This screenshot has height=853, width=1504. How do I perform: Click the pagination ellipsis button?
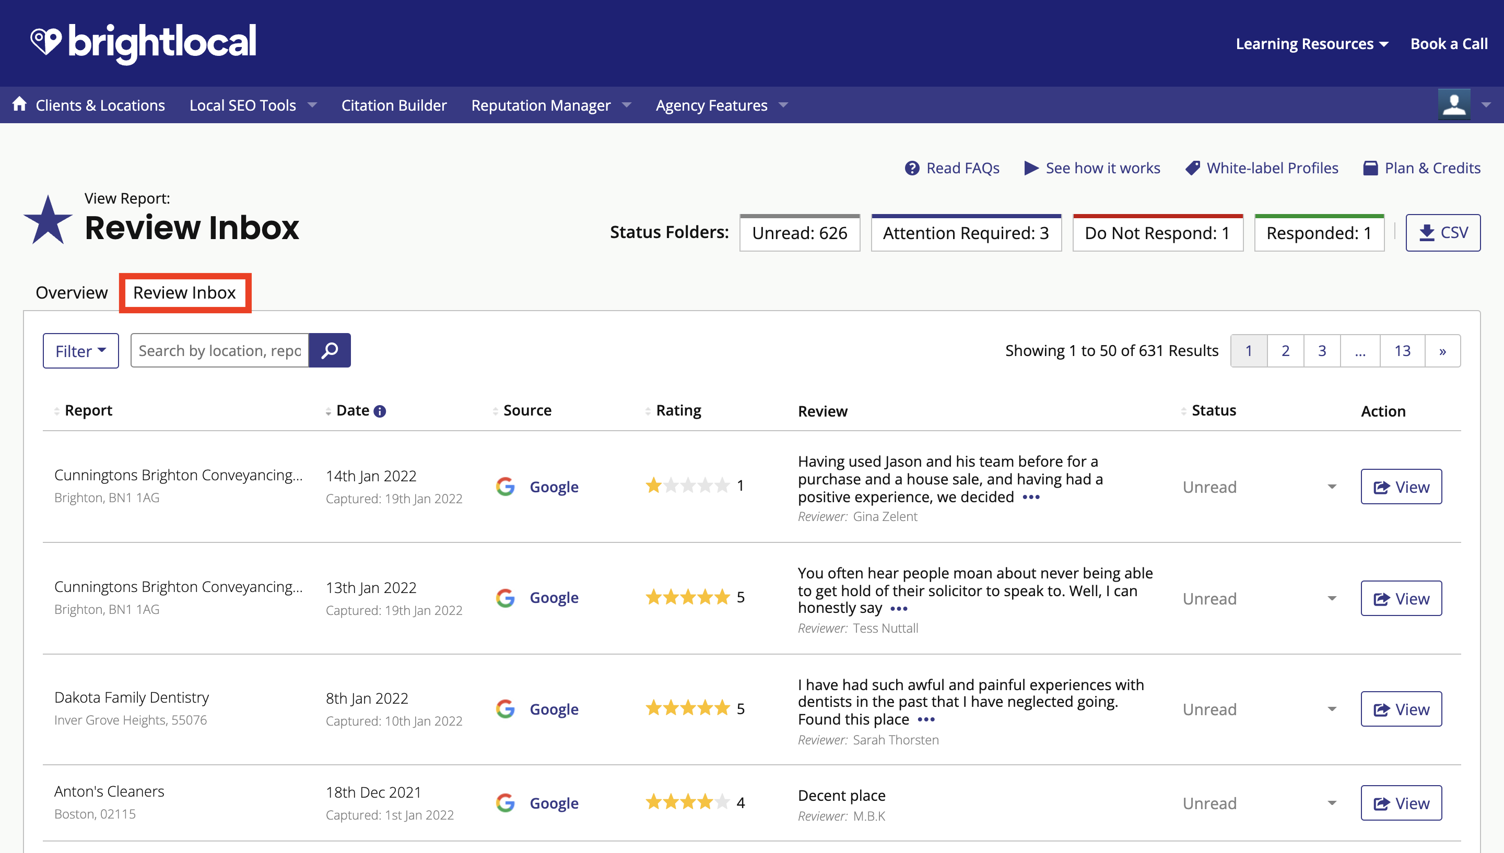[1360, 350]
